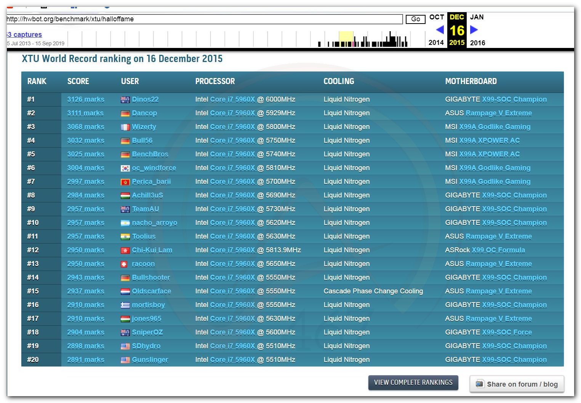Open Dinos22 user profile link
581x403 pixels.
(145, 99)
